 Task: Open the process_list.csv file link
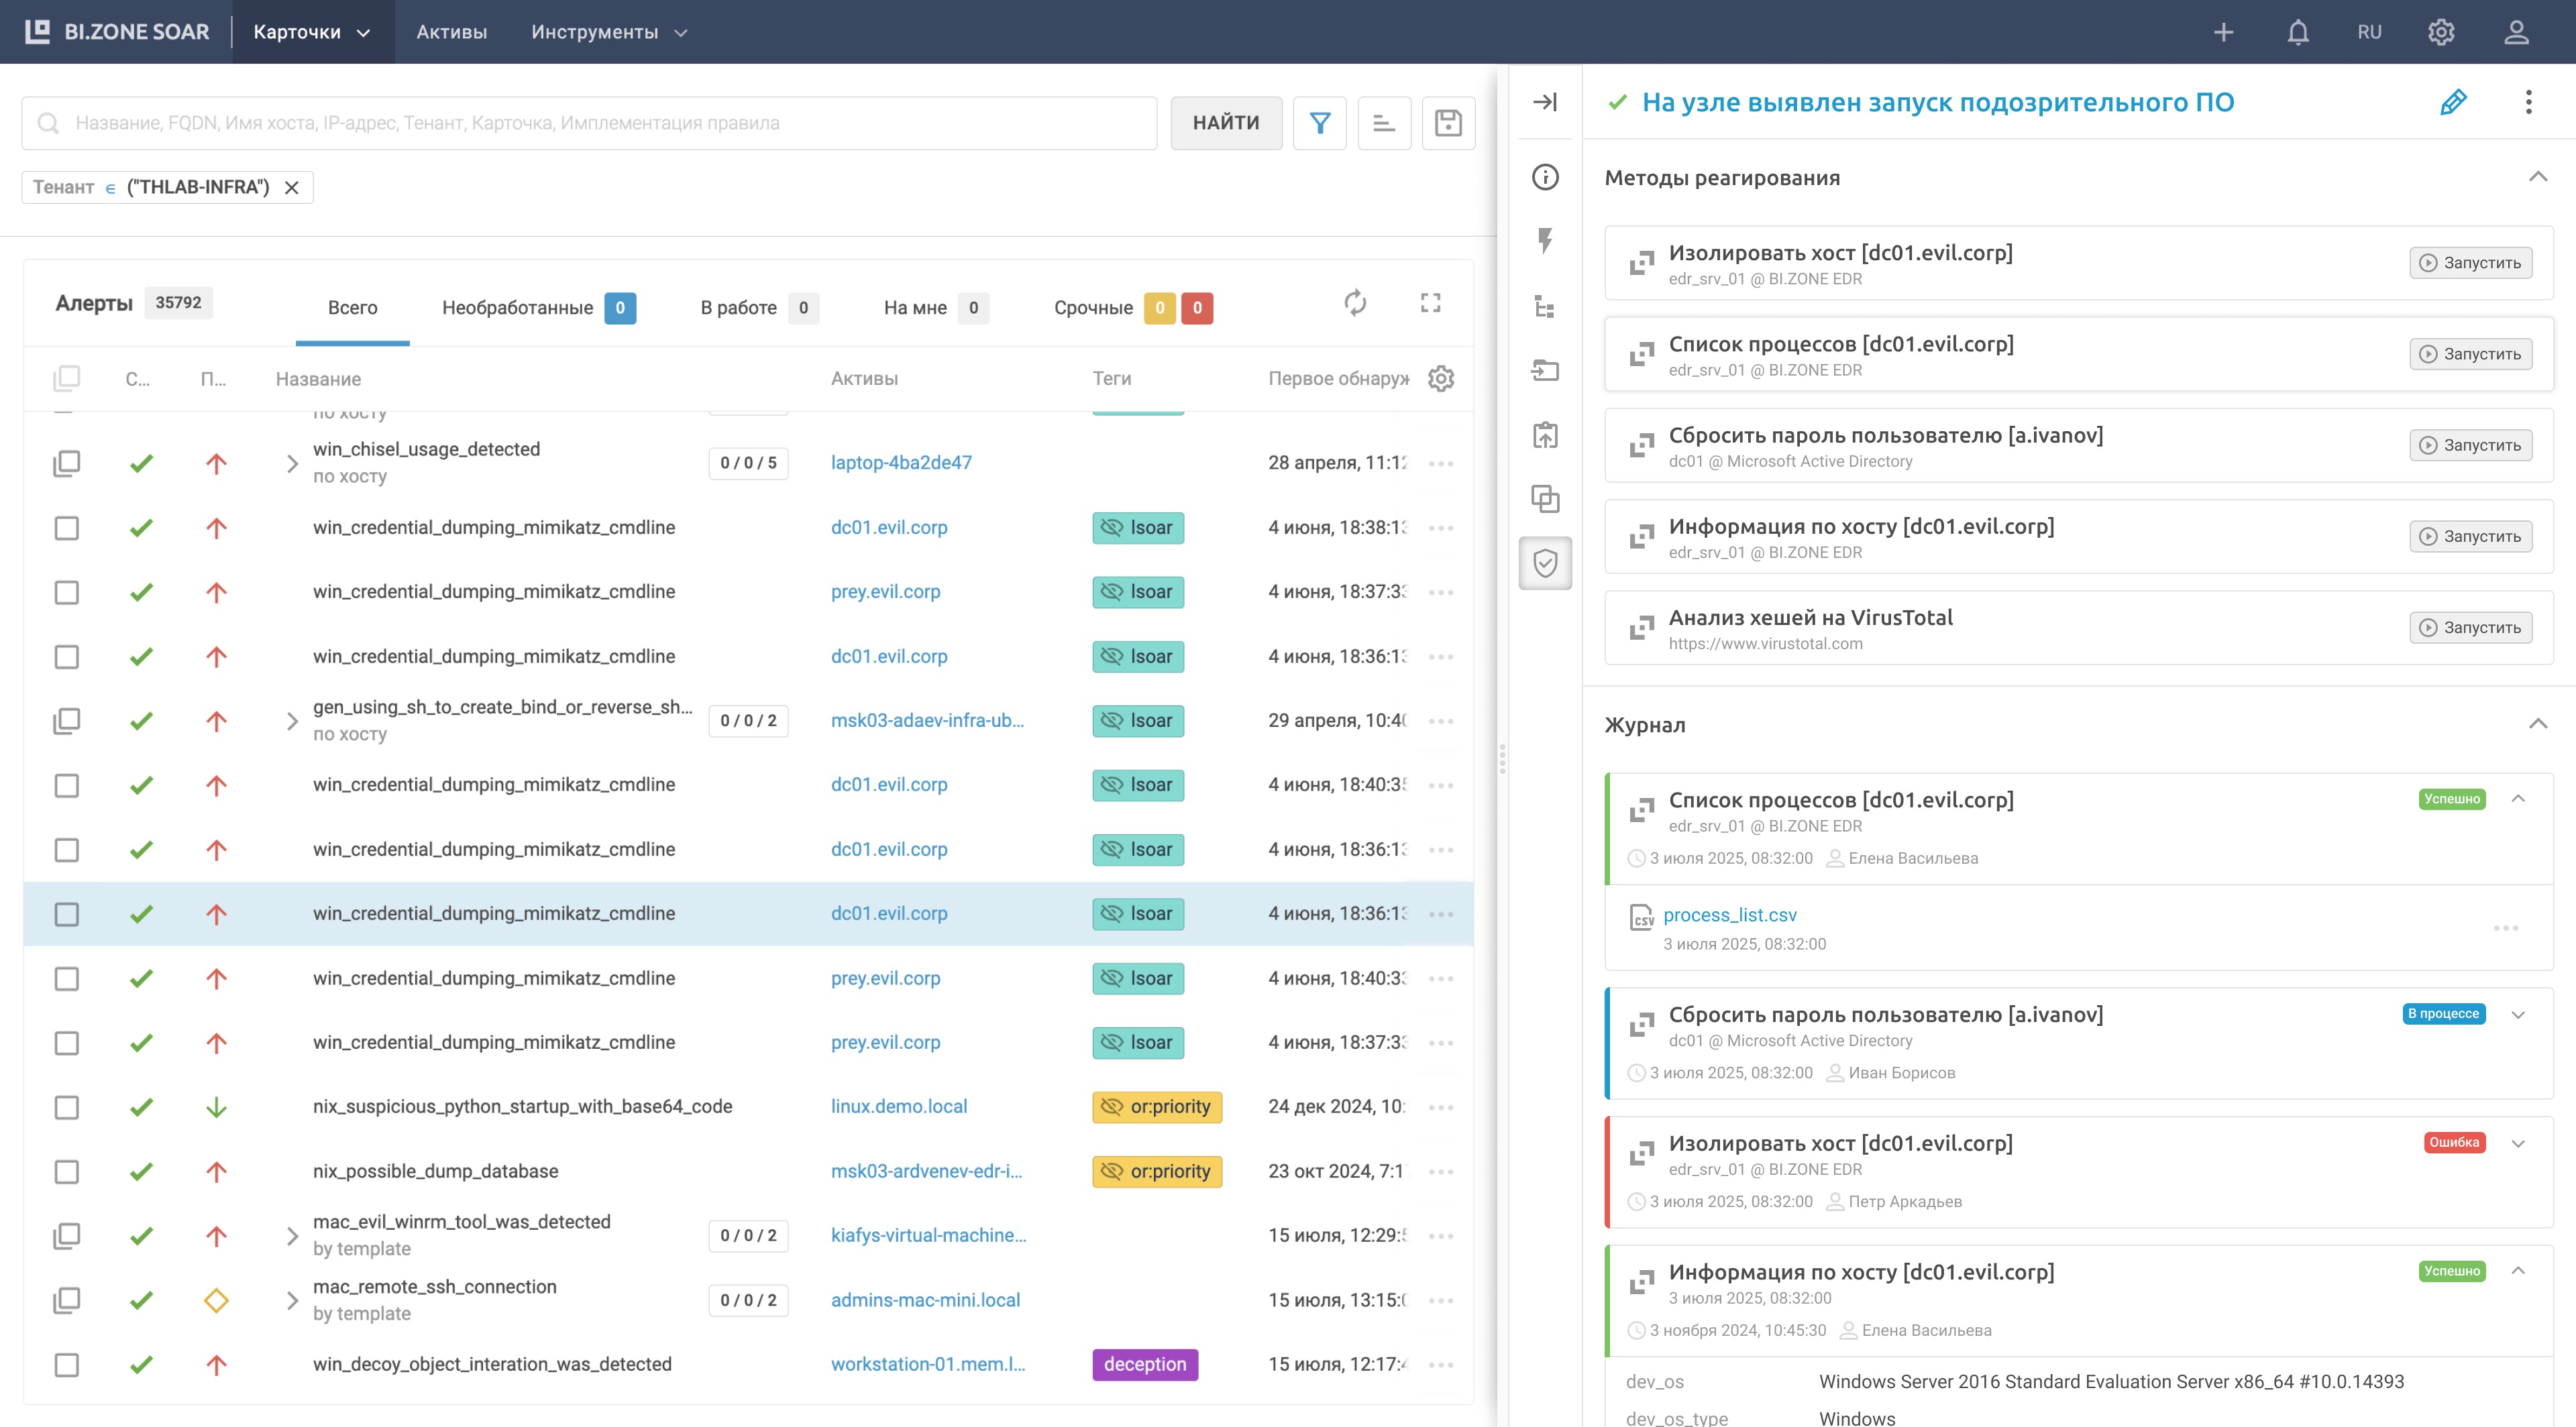(1729, 915)
